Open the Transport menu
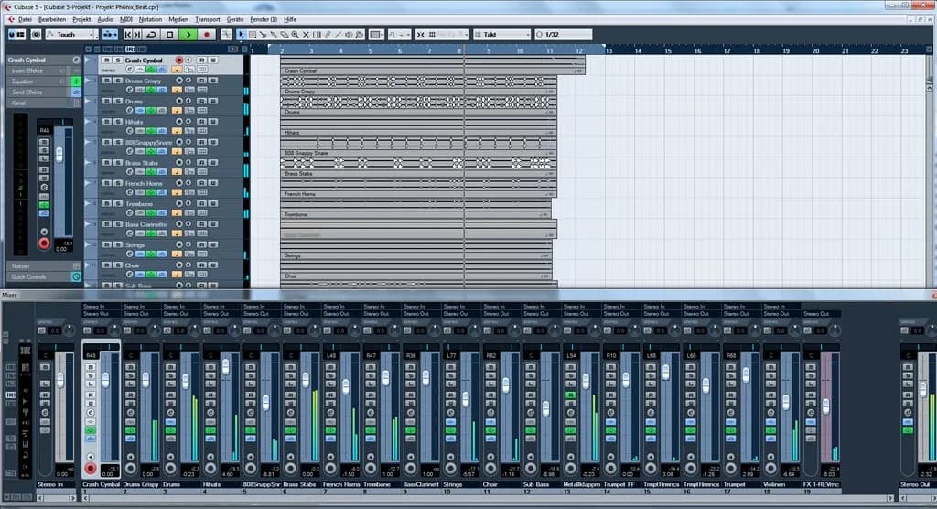Image resolution: width=937 pixels, height=509 pixels. click(x=208, y=20)
